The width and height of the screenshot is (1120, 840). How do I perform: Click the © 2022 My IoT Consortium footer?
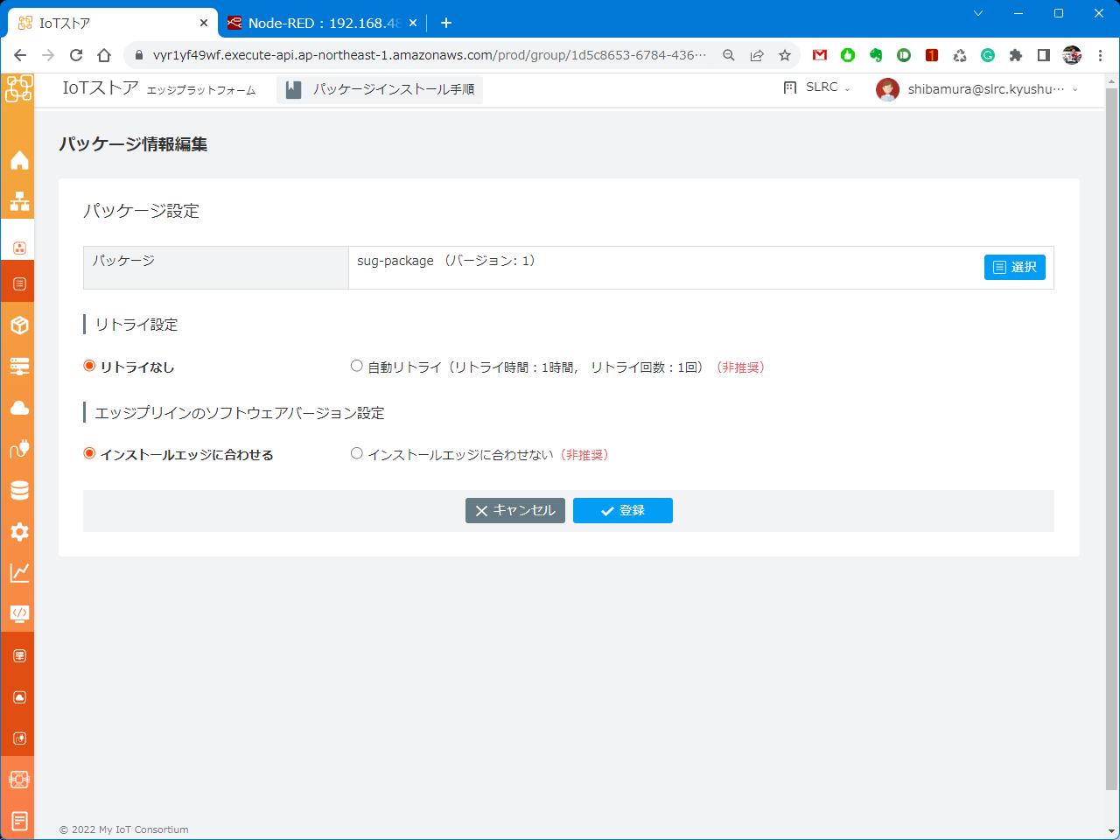(124, 829)
